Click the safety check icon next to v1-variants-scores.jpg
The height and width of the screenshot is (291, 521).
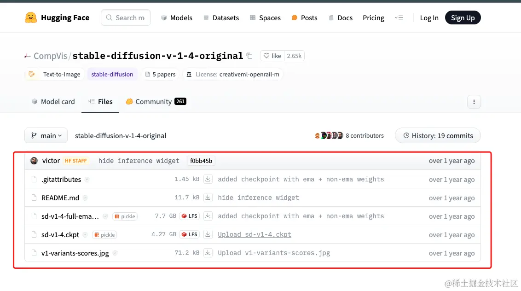115,253
